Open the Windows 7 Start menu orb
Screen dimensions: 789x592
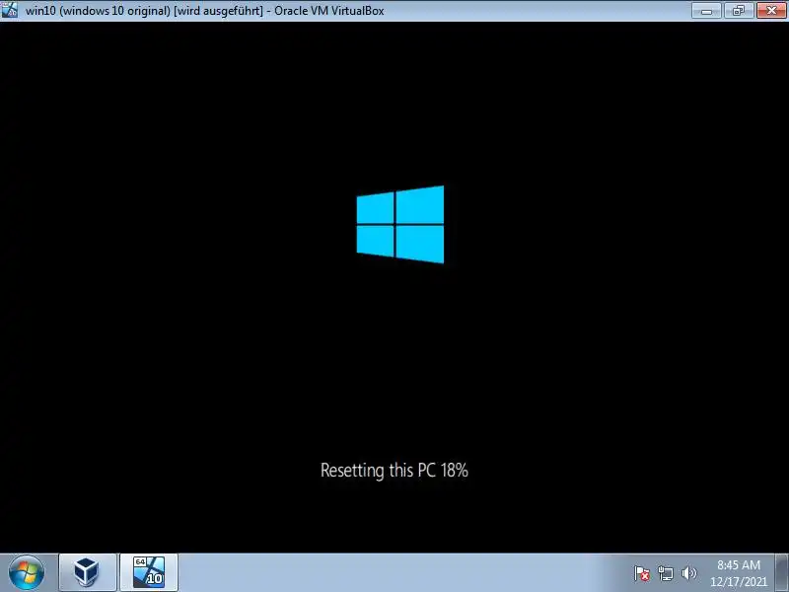point(27,573)
